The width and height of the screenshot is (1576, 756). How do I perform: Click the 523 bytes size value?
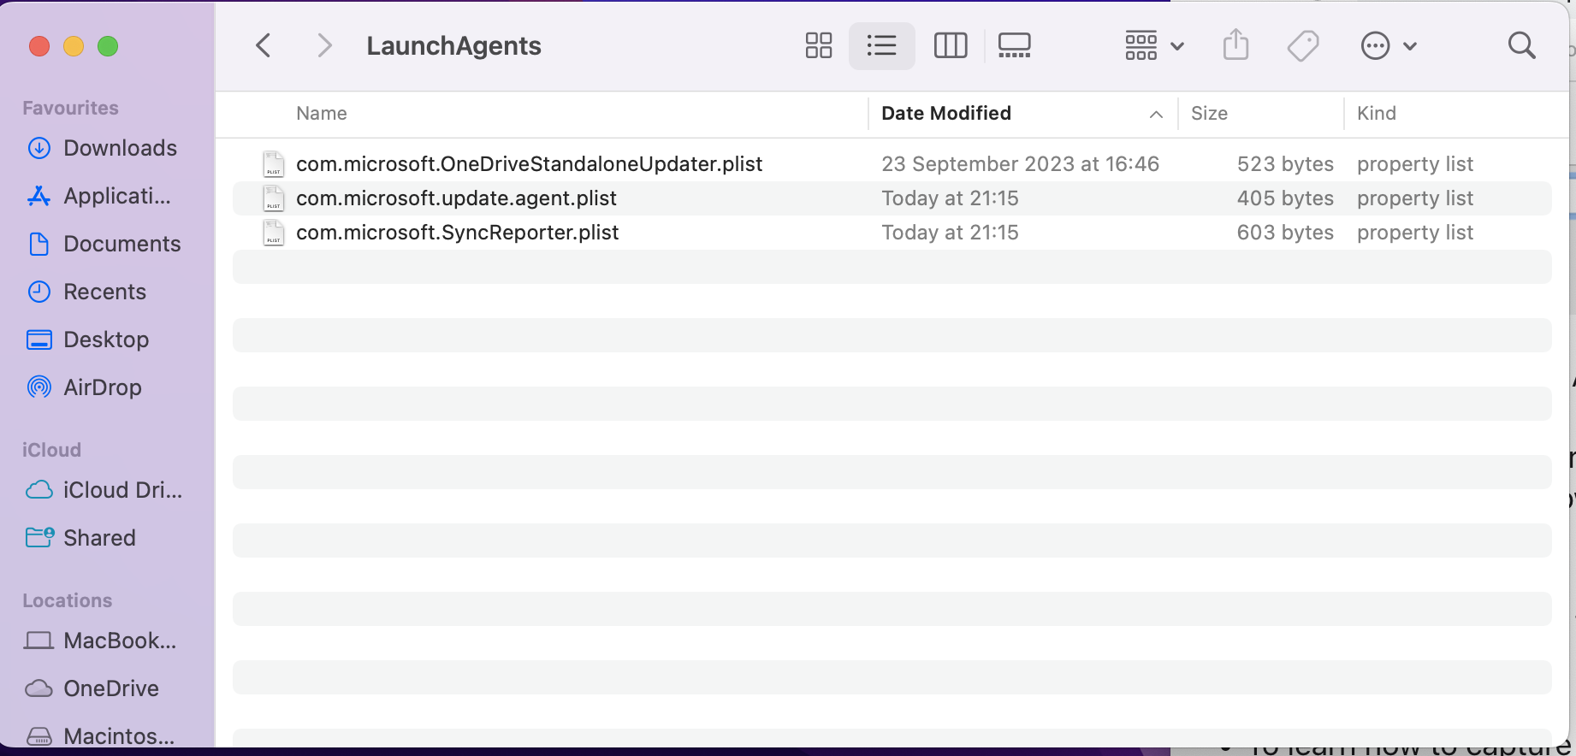1285,164
